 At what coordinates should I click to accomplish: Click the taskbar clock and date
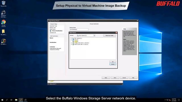point(174,100)
